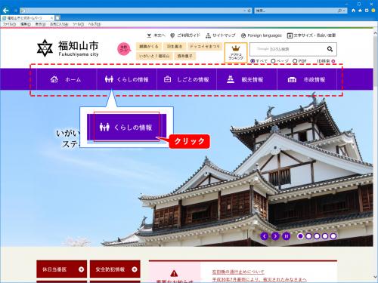Open the 通行止めについて notice link
This screenshot has width=378, height=283.
coord(238,272)
